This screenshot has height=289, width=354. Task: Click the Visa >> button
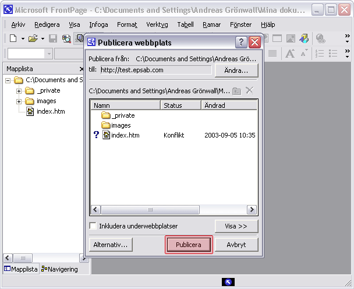click(236, 226)
